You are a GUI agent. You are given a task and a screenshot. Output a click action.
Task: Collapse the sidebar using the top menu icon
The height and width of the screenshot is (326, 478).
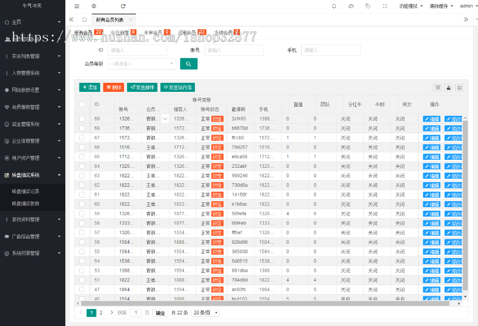pos(77,6)
